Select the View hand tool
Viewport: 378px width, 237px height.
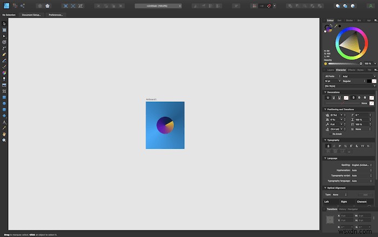(x=4, y=134)
